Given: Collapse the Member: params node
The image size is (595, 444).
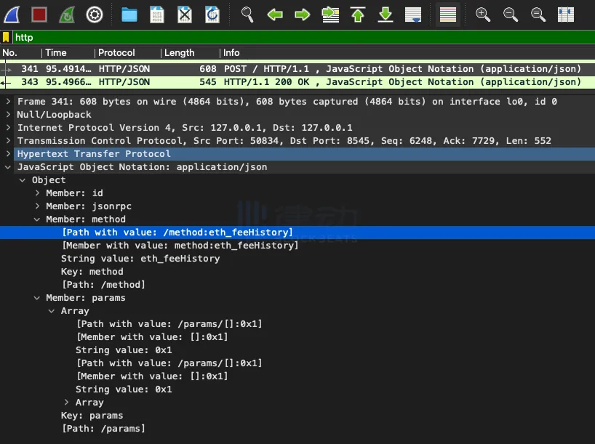Looking at the screenshot, I should pos(37,298).
